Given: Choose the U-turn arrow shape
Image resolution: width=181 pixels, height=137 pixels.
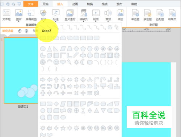Looking at the screenshot, I should tap(103, 80).
